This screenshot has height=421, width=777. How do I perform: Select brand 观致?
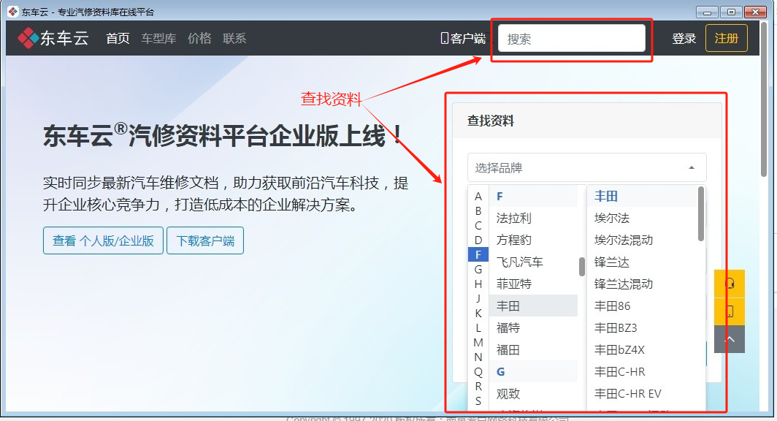coord(533,394)
